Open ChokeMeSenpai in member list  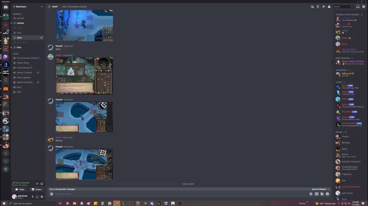(350, 168)
